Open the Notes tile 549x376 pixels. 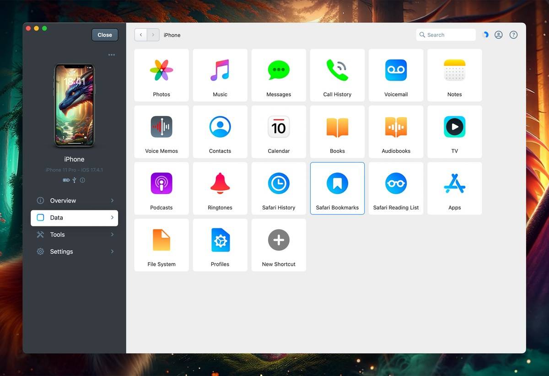(454, 75)
